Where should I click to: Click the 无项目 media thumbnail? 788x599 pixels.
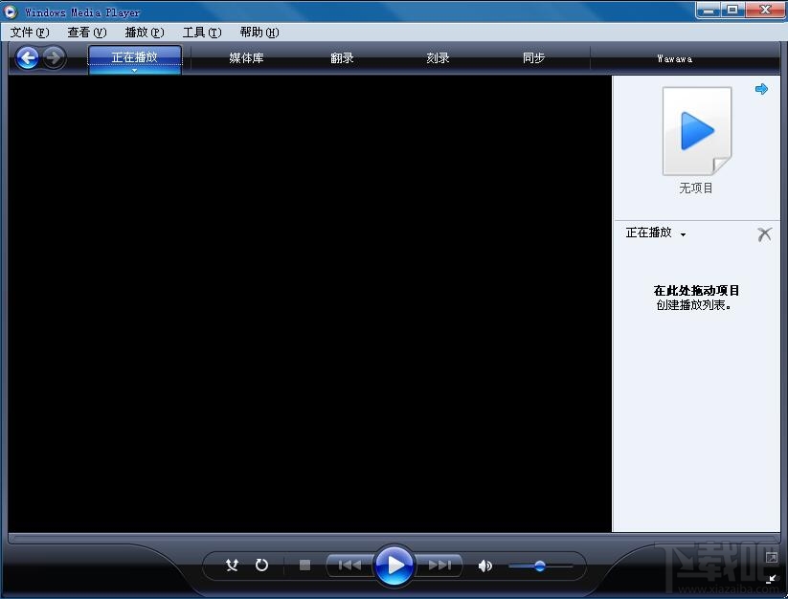click(x=695, y=131)
